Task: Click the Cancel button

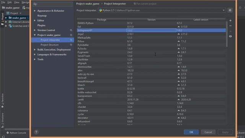Action: pyautogui.click(x=208, y=132)
